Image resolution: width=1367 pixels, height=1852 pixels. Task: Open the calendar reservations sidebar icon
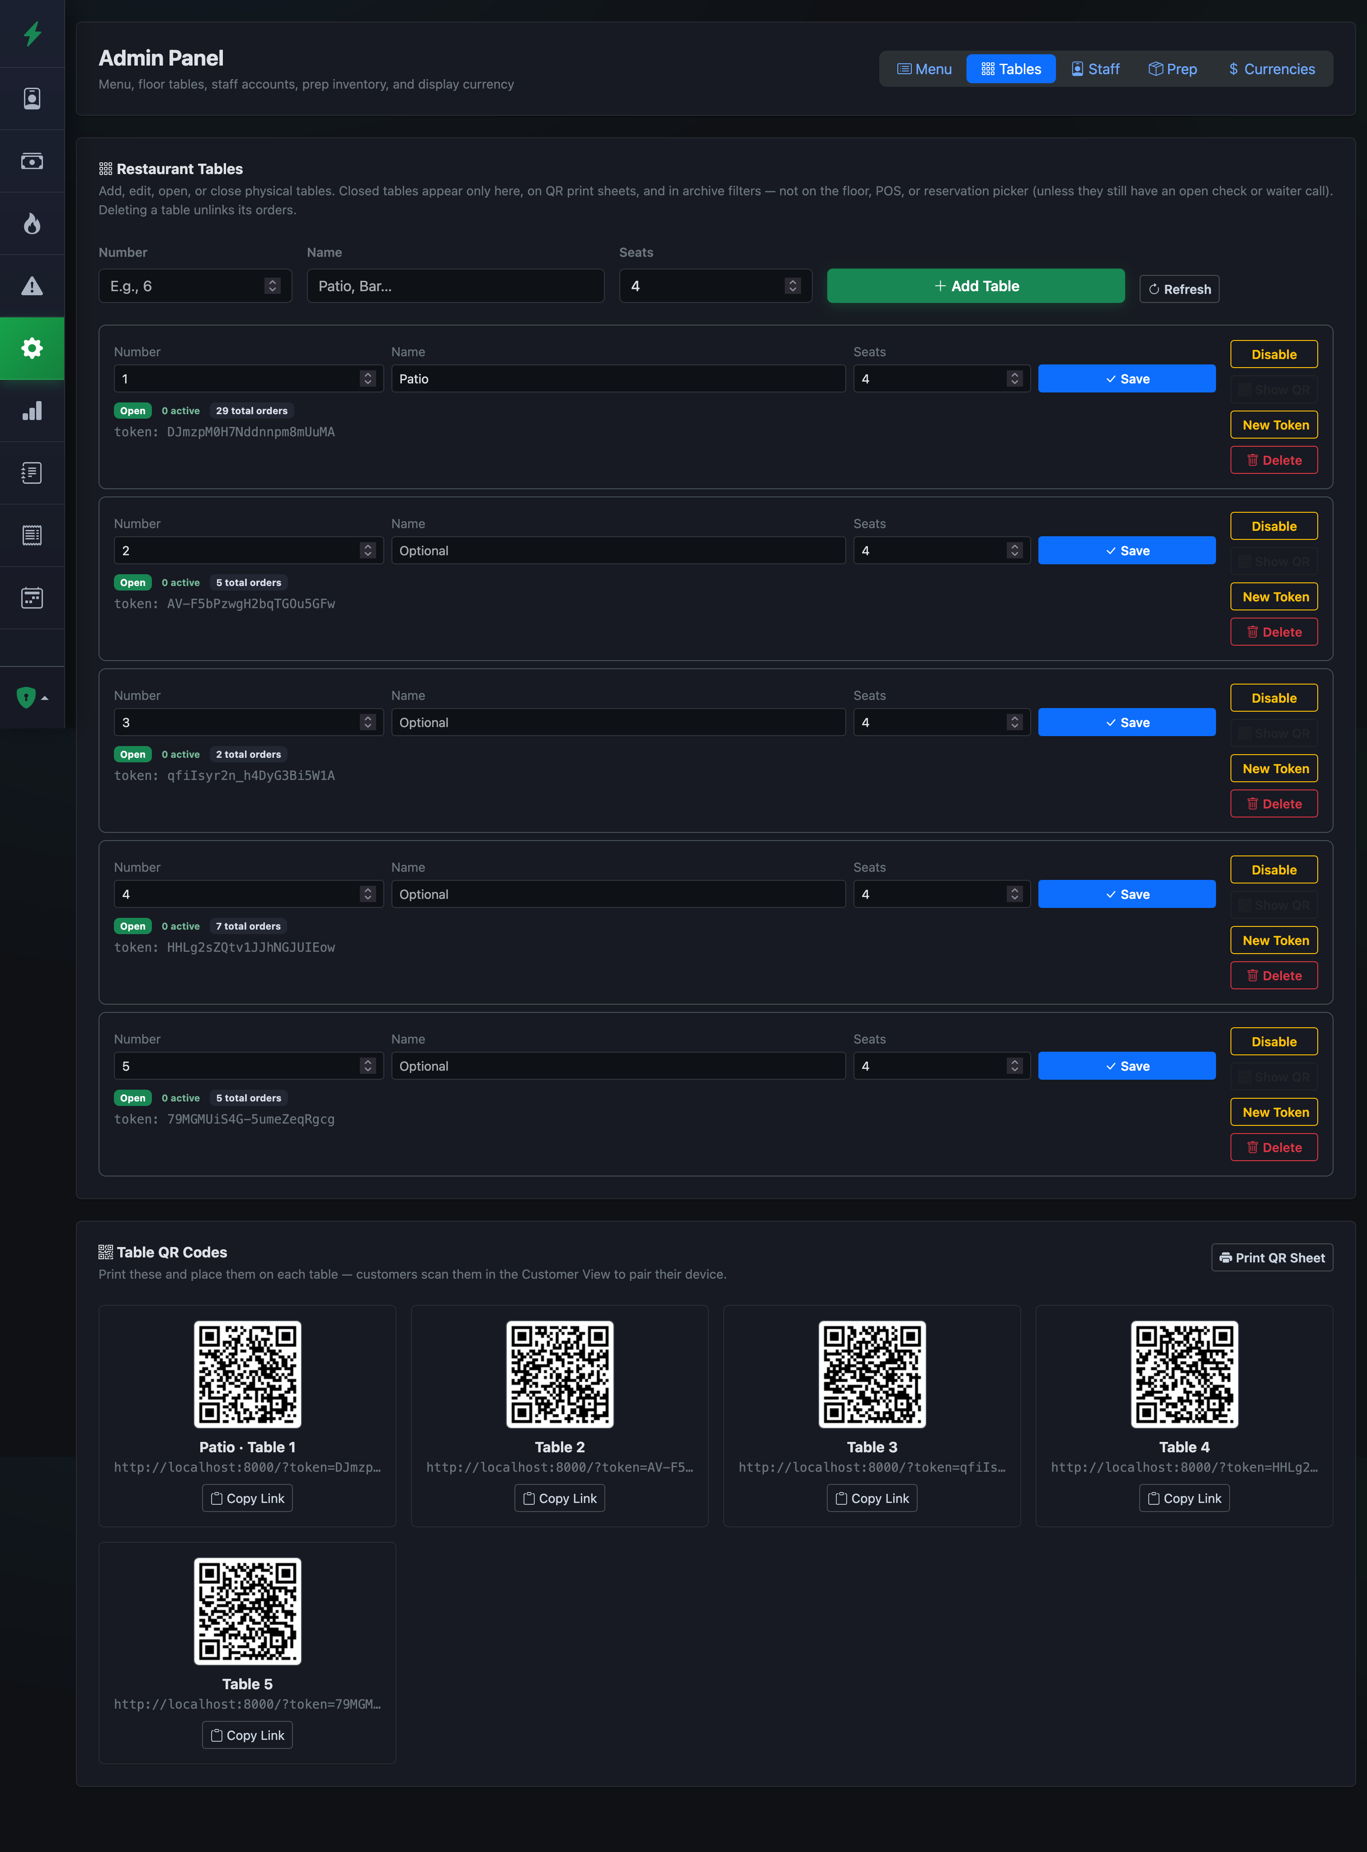(32, 598)
